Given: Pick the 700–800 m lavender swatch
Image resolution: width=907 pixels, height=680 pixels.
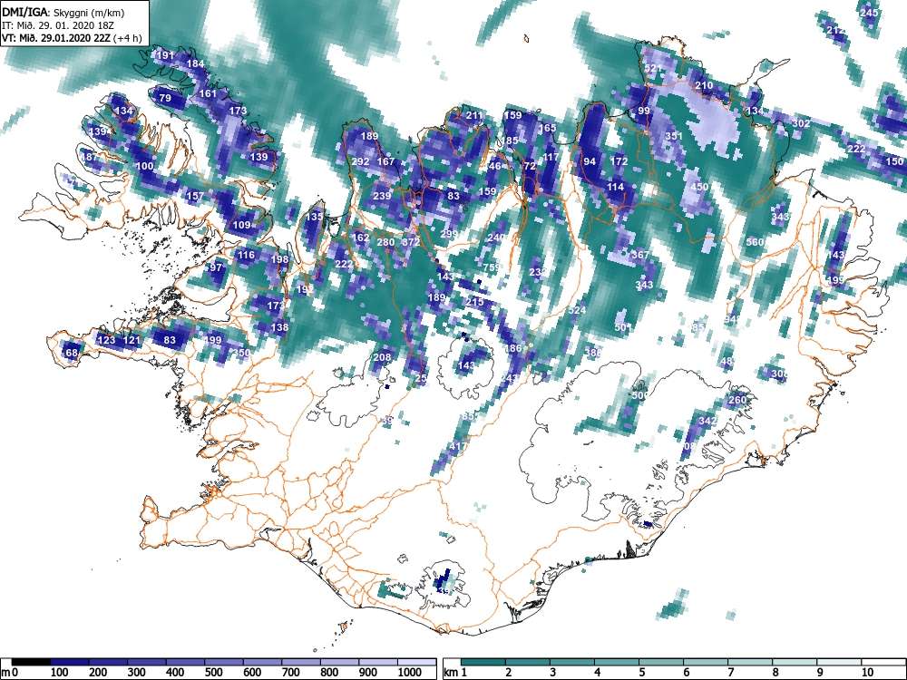Looking at the screenshot, I should 301,662.
